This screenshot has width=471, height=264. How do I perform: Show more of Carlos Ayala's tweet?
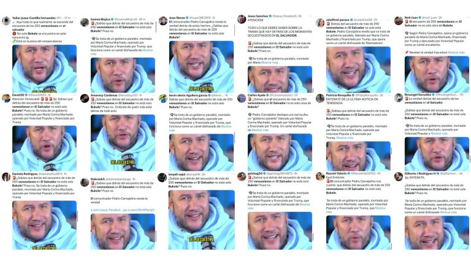tap(260, 130)
